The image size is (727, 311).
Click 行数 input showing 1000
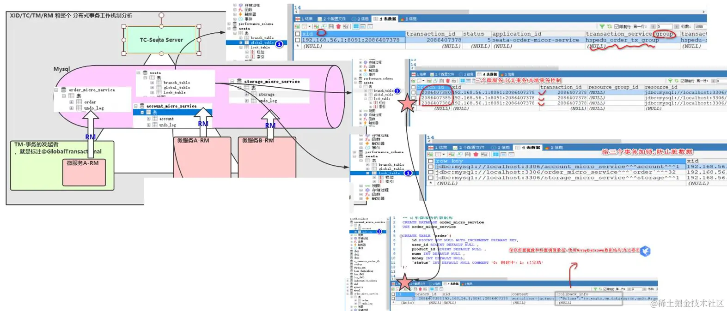tap(701, 26)
